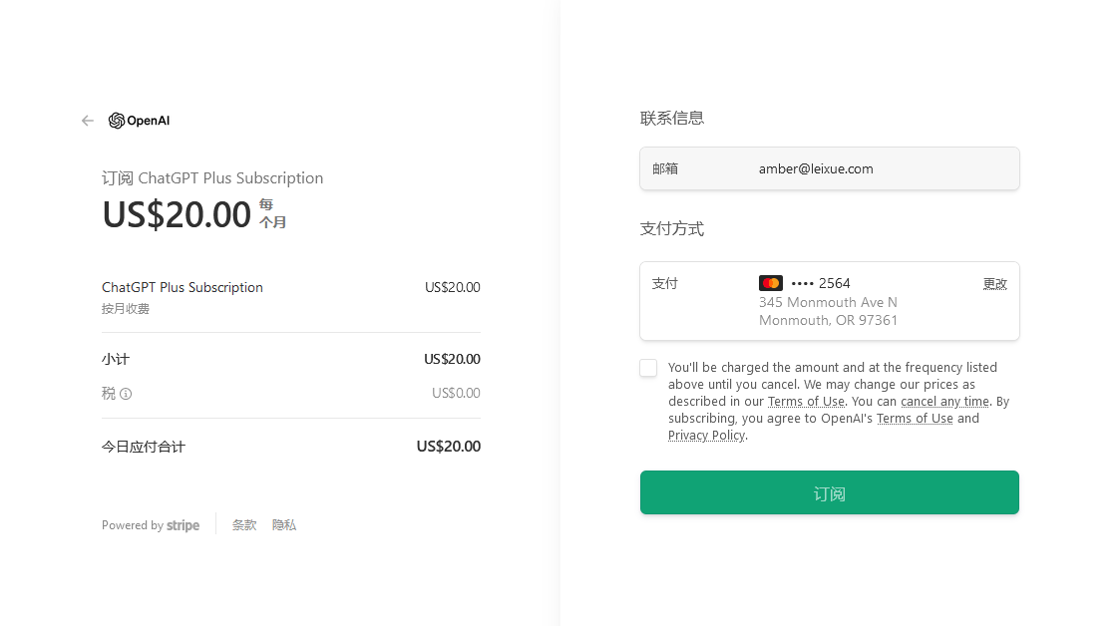Click the 今日应付合计 total row
The width and height of the screenshot is (1118, 626).
click(144, 447)
